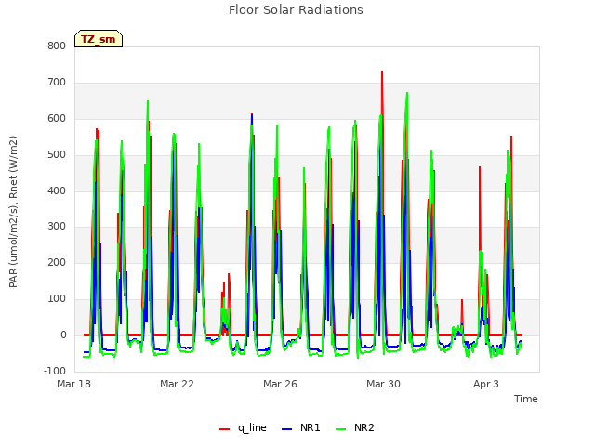The image size is (595, 446).
Task: Click the Apr 3 x-axis tick label
Action: 485,384
